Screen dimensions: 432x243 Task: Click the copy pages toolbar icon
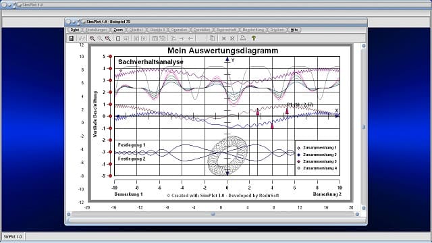pyautogui.click(x=212, y=38)
